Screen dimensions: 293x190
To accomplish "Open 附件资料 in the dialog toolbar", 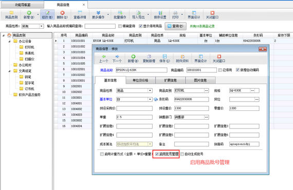I will tap(182, 59).
